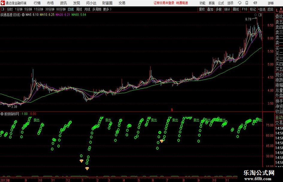Open the 选项 menu
The image size is (283, 182).
tap(230, 3)
